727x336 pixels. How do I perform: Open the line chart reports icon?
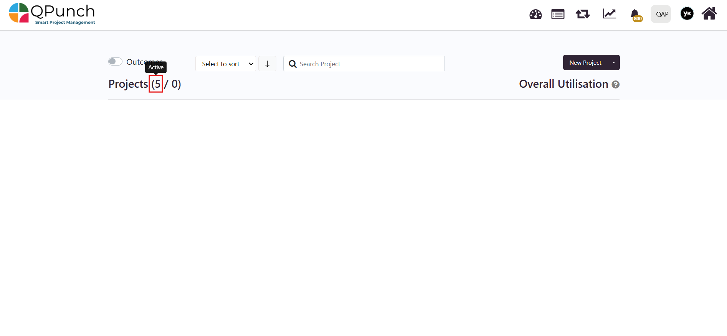click(x=609, y=14)
